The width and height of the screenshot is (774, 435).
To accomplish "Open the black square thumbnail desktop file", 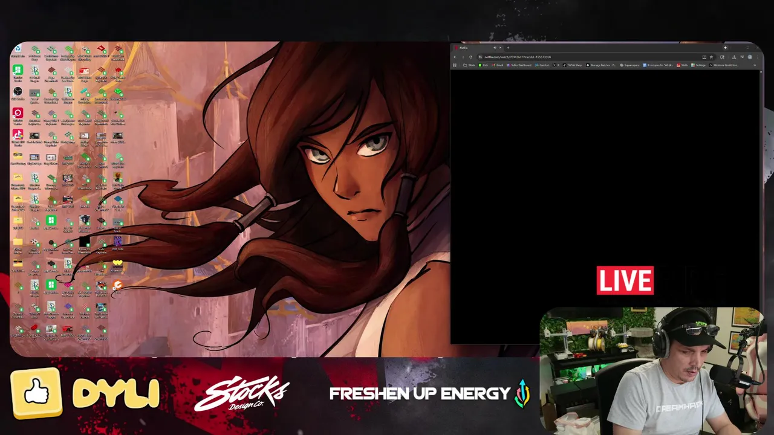I will [x=85, y=243].
